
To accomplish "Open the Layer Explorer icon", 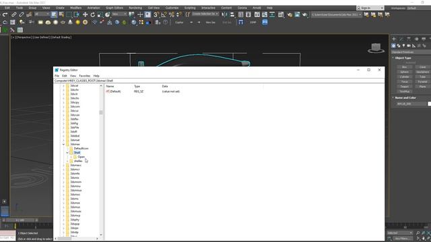I will tap(248, 15).
